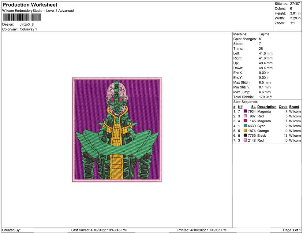Click the Black color swatch
This screenshot has height=233, width=303.
tap(245, 135)
